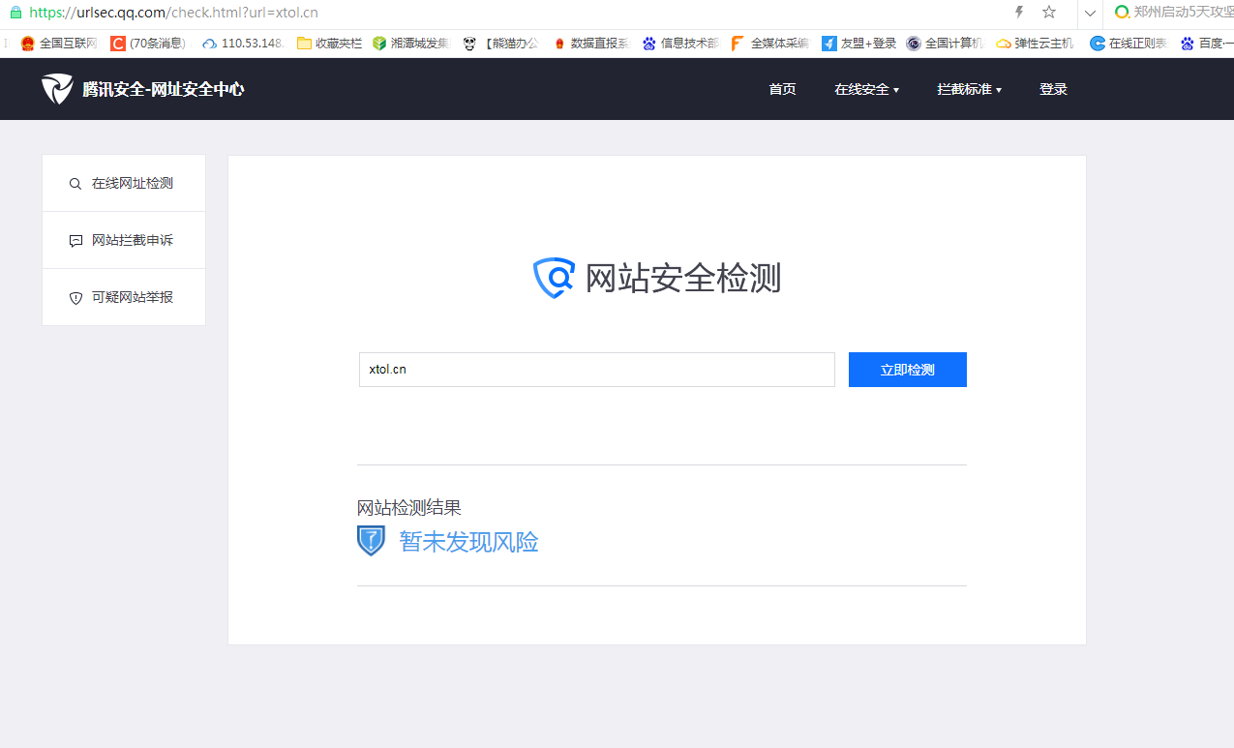Image resolution: width=1234 pixels, height=748 pixels.
Task: Click the 立即检测 button
Action: [908, 370]
